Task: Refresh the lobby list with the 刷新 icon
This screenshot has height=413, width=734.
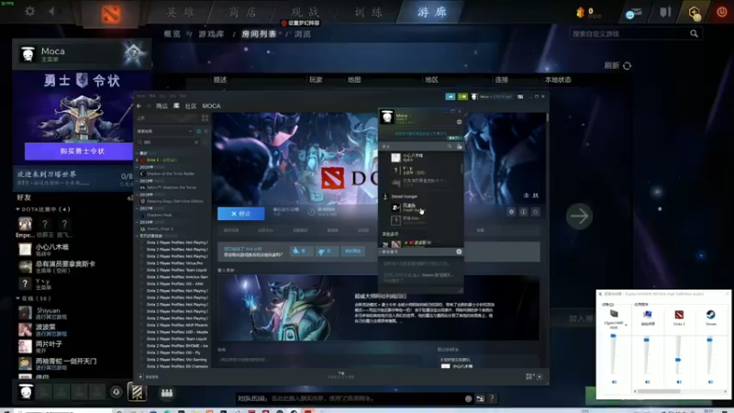Action: click(628, 66)
